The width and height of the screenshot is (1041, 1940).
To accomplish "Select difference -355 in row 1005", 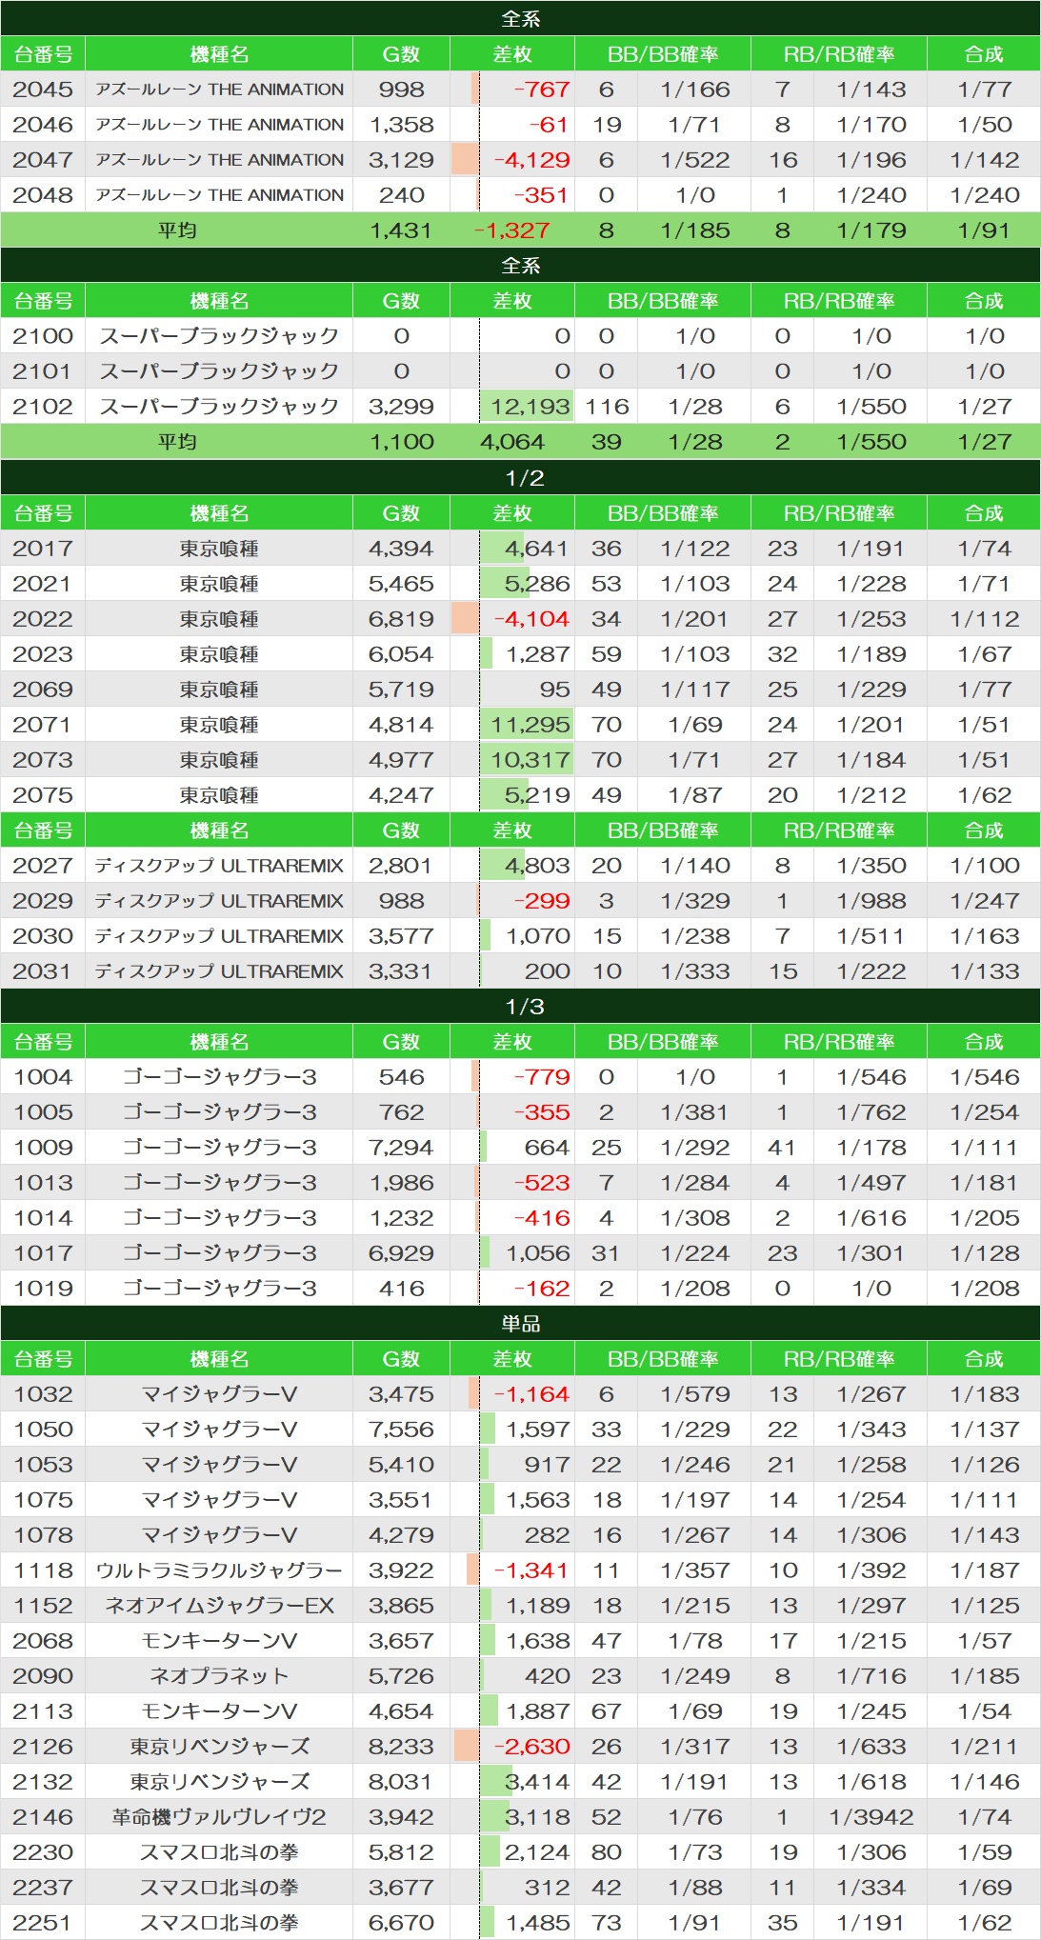I will coord(542,1112).
